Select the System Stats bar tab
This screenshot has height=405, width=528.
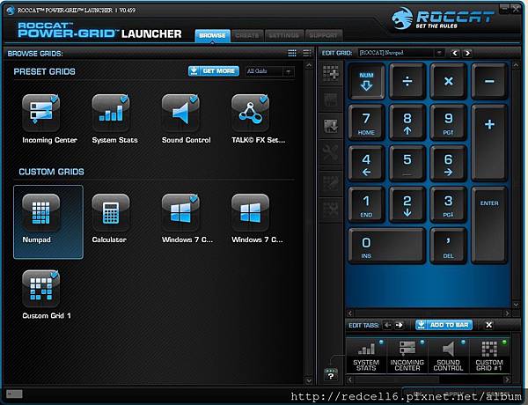pyautogui.click(x=366, y=357)
